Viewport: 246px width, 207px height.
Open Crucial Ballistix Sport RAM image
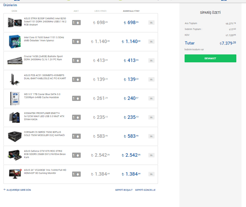pyautogui.click(x=15, y=61)
